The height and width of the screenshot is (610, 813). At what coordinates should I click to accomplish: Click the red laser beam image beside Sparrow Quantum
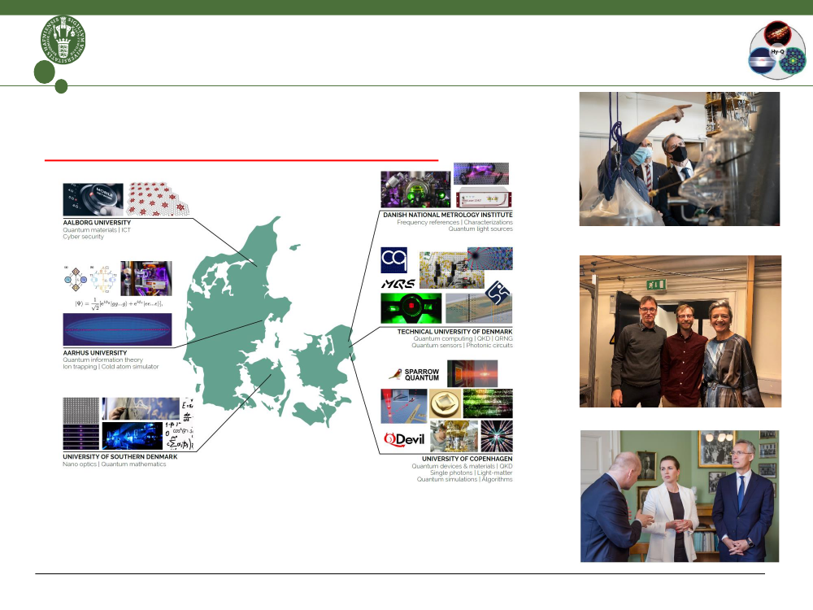[x=472, y=373]
